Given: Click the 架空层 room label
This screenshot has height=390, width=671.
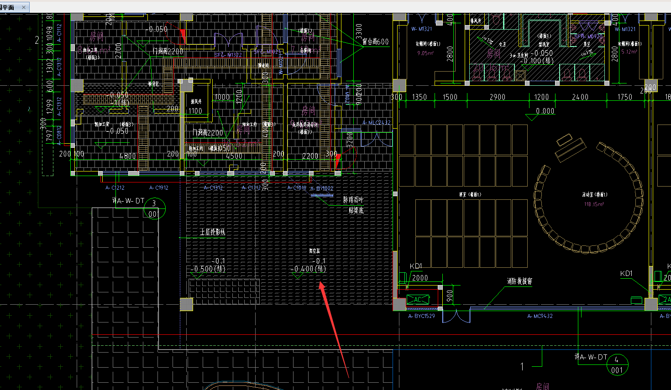Looking at the screenshot, I should (315, 251).
